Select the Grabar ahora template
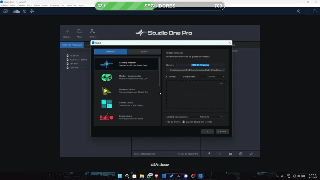Image resolution: width=320 pixels, height=180 pixels. [126, 117]
